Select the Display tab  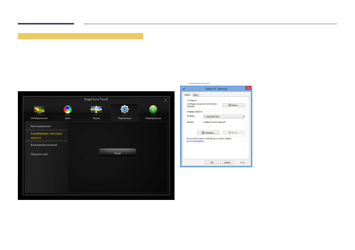(187, 95)
